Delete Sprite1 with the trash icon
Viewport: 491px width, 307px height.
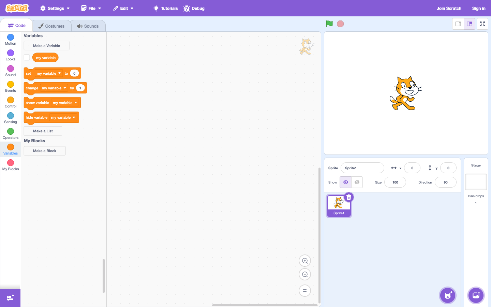pyautogui.click(x=349, y=198)
